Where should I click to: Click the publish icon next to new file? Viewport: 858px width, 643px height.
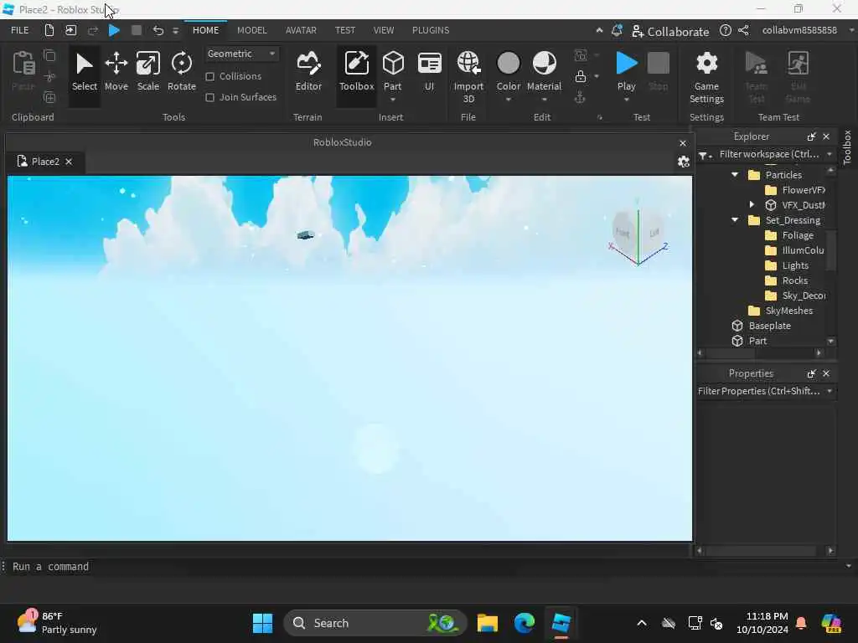pos(70,30)
